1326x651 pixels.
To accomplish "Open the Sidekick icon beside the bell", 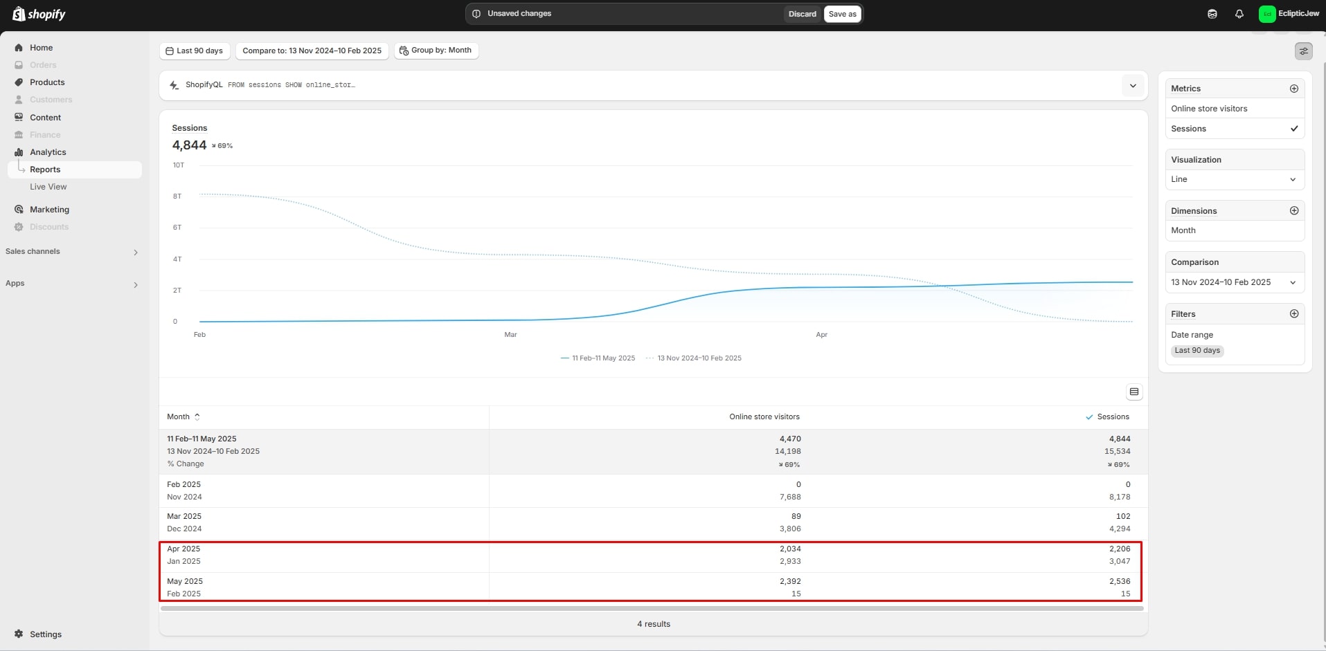I will [1212, 14].
